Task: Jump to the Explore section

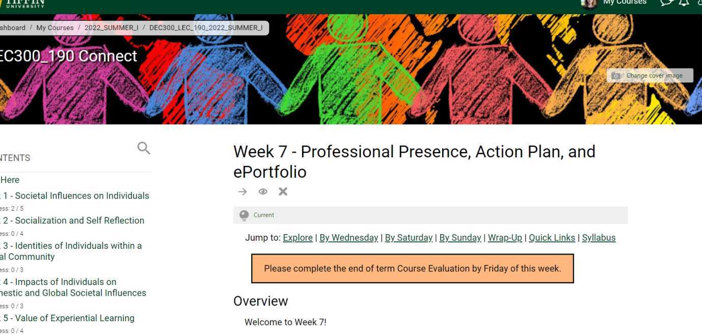Action: (298, 238)
